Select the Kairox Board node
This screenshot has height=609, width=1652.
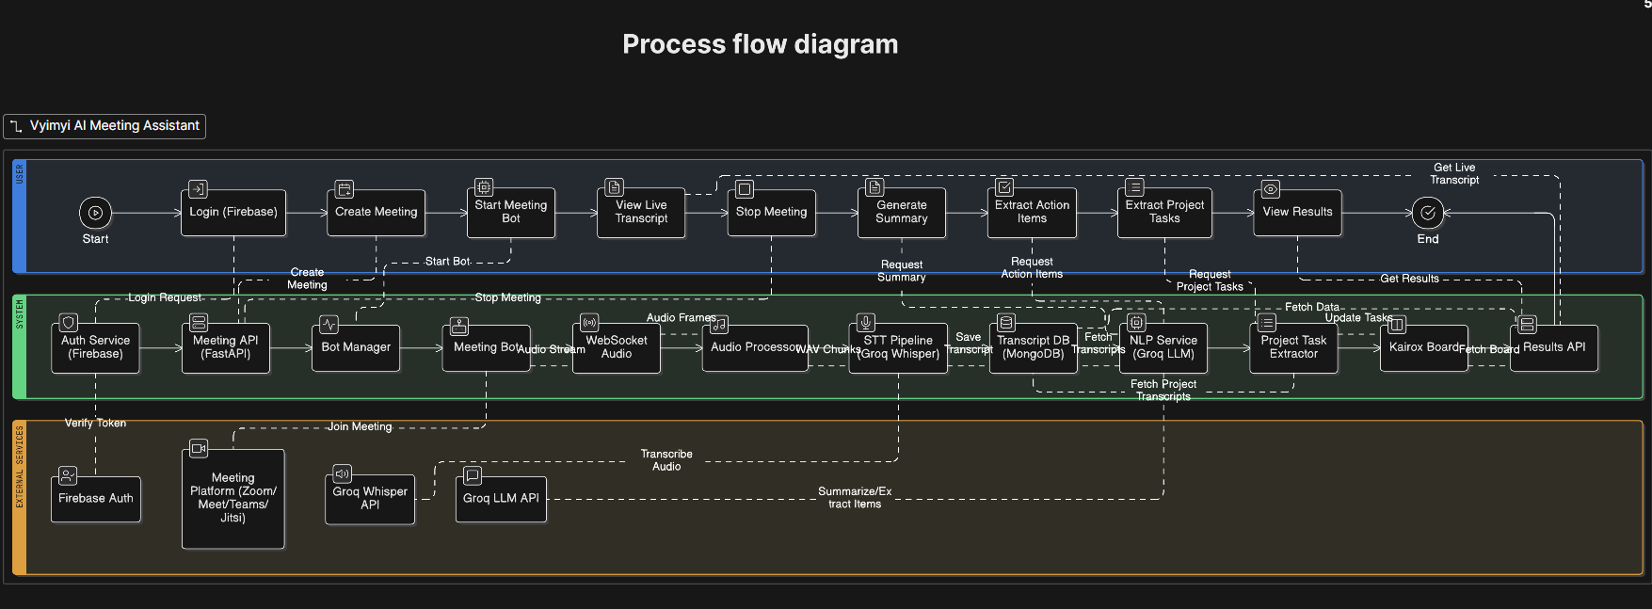[x=1424, y=348]
